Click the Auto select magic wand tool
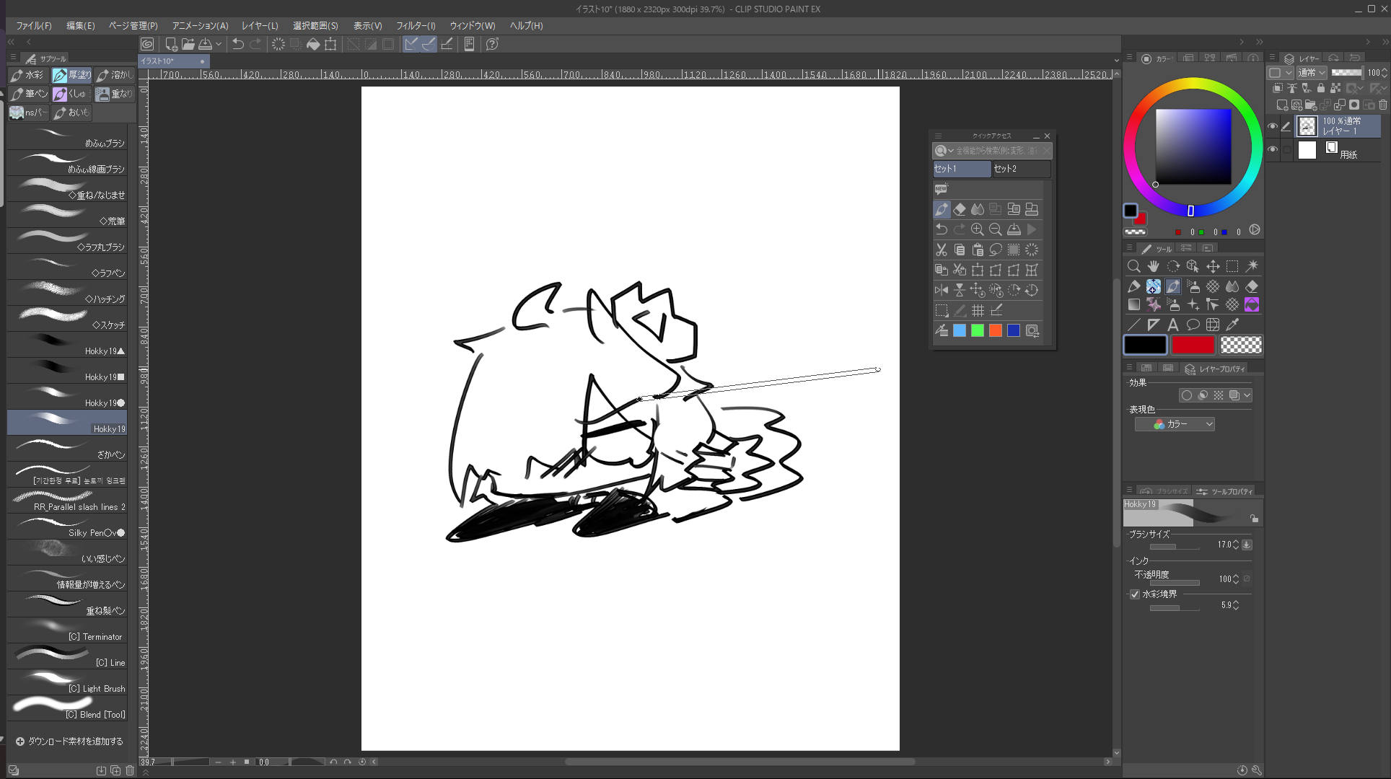 (1252, 266)
